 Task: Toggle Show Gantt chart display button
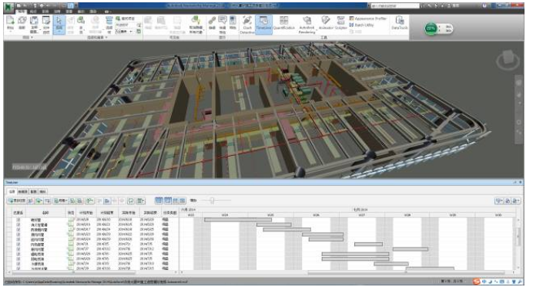coord(159,201)
